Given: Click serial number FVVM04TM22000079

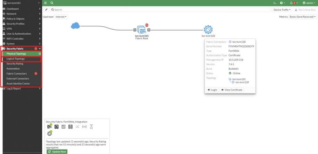Looking at the screenshot, I should click(241, 46).
